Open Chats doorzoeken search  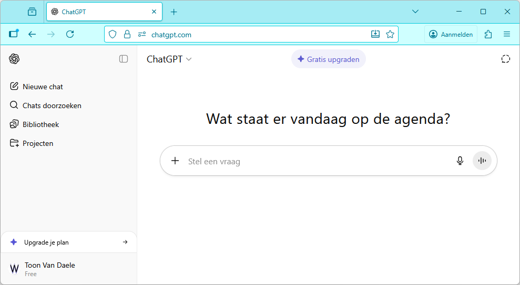[69, 105]
